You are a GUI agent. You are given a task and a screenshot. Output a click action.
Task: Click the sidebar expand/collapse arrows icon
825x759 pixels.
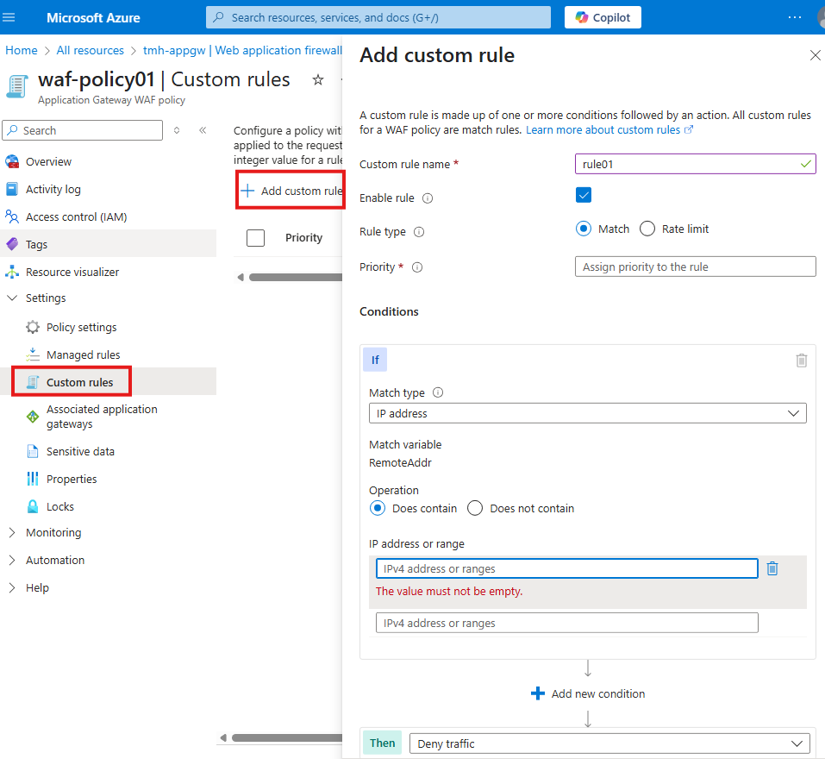pyautogui.click(x=177, y=130)
